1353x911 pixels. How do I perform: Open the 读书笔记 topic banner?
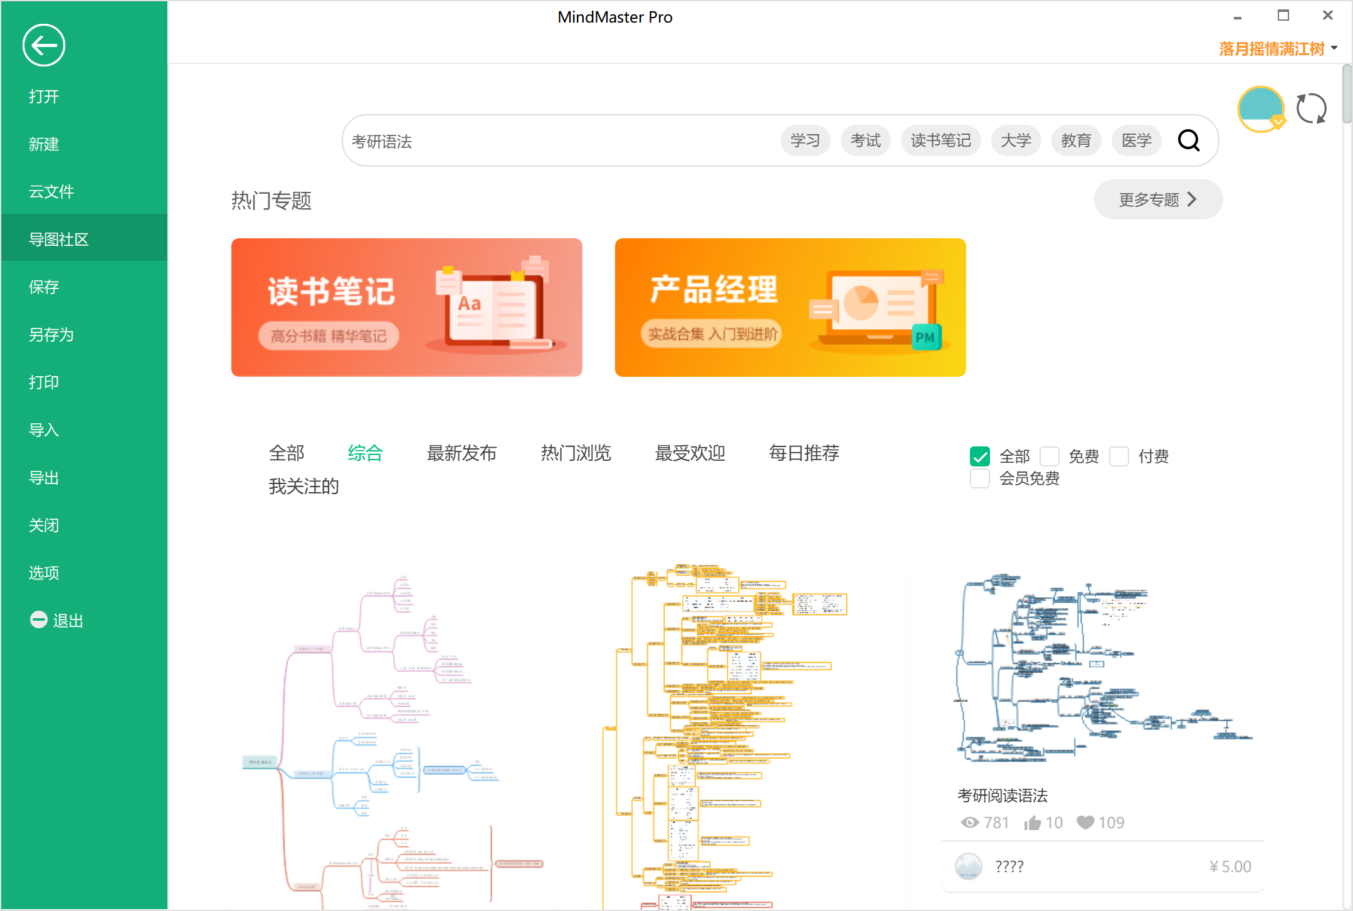pyautogui.click(x=407, y=307)
